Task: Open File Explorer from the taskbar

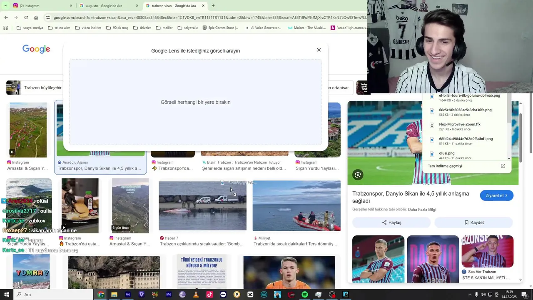Action: 114,295
